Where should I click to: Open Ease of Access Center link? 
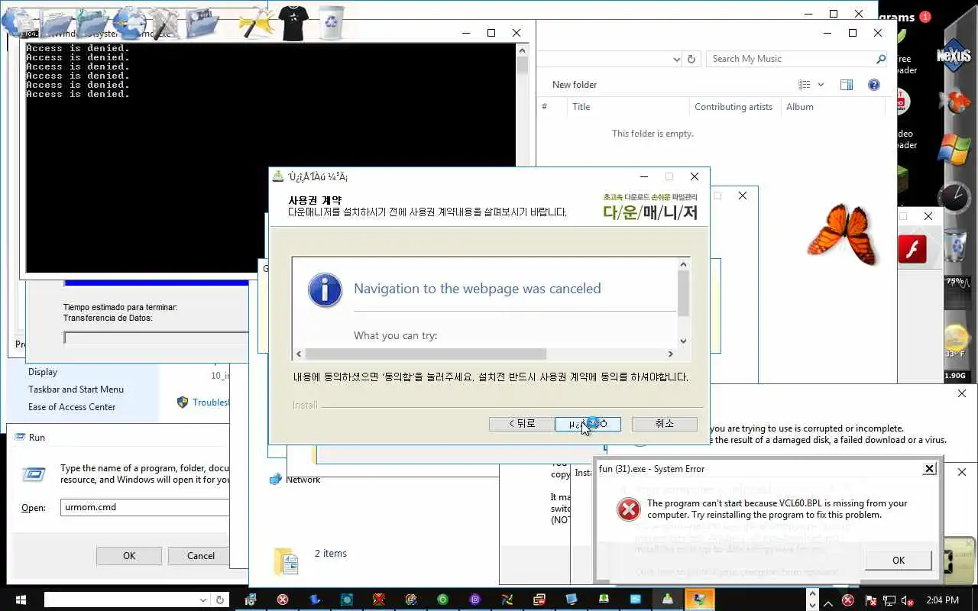coord(72,407)
